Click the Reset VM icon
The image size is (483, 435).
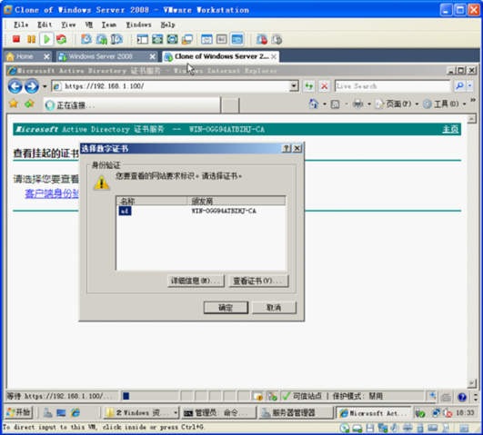coord(61,39)
